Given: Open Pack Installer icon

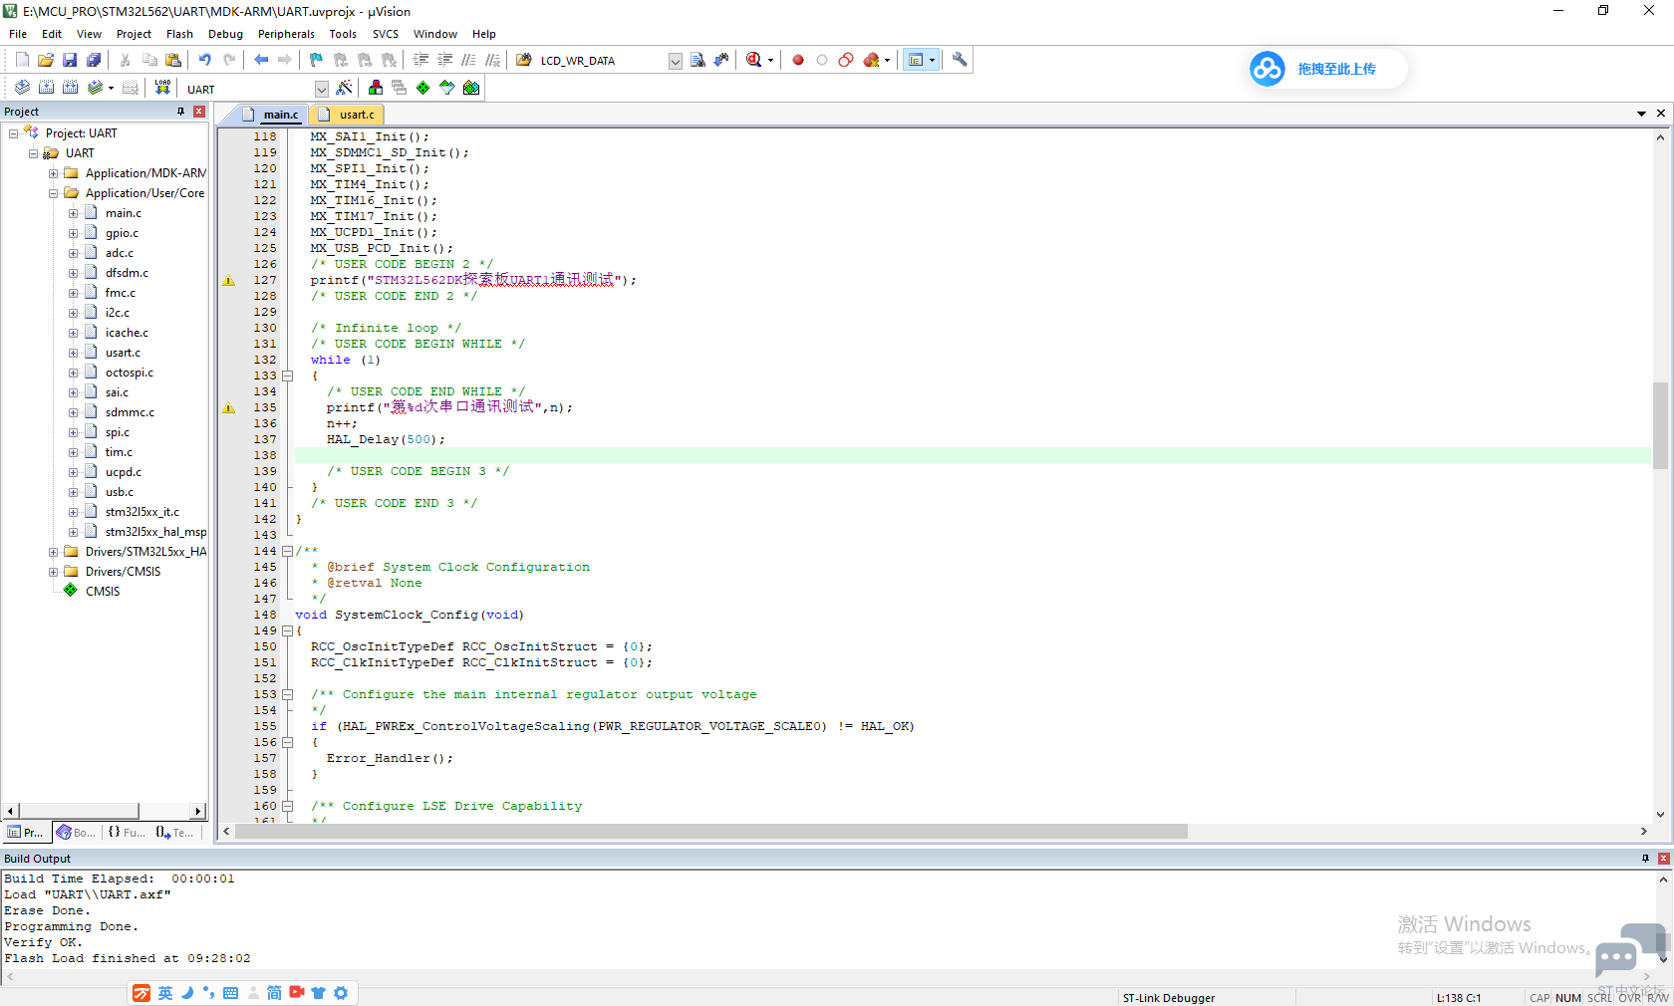Looking at the screenshot, I should pos(471,88).
